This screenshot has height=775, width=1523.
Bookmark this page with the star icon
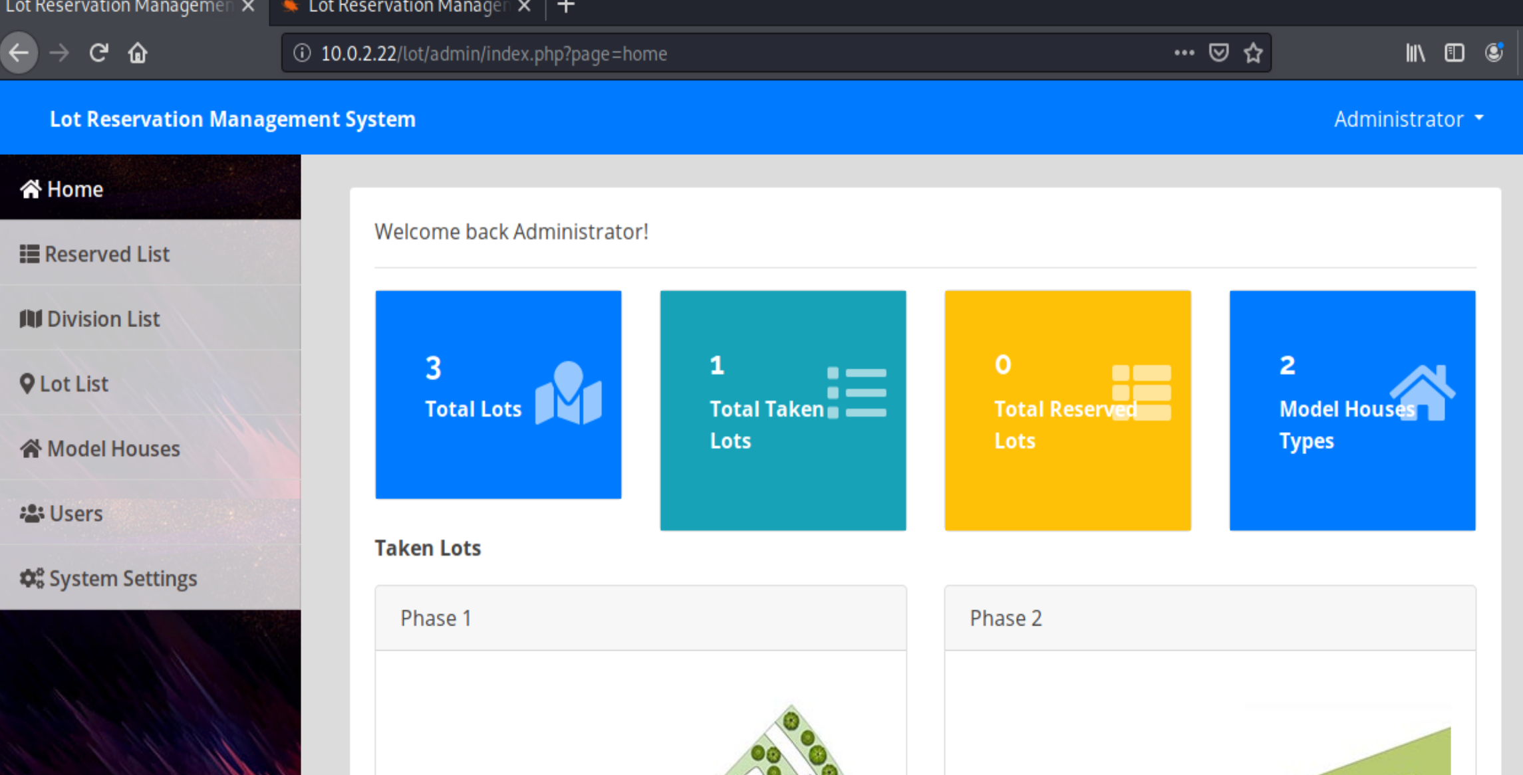(x=1253, y=53)
